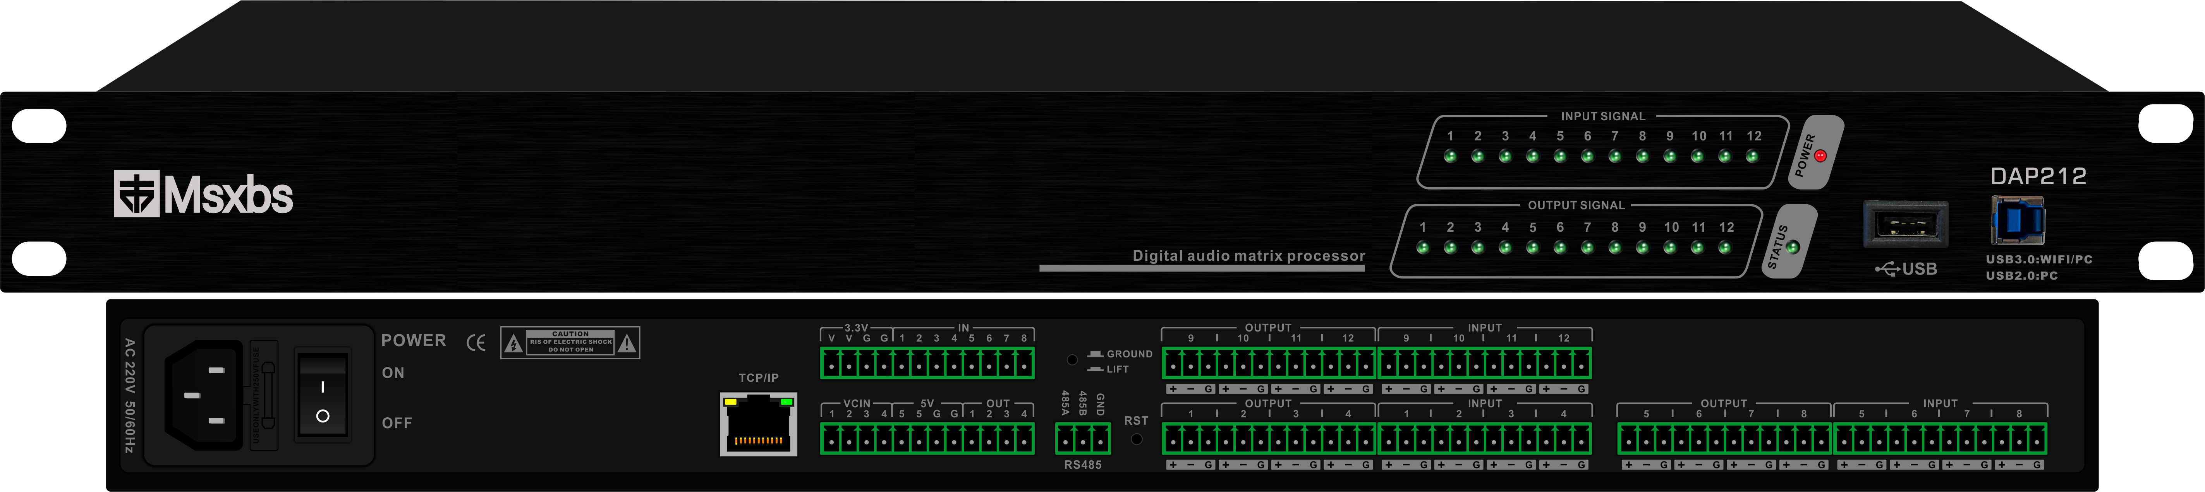Click the Msxbs logo emblem
Viewport: 2205px width, 492px height.
coord(137,193)
